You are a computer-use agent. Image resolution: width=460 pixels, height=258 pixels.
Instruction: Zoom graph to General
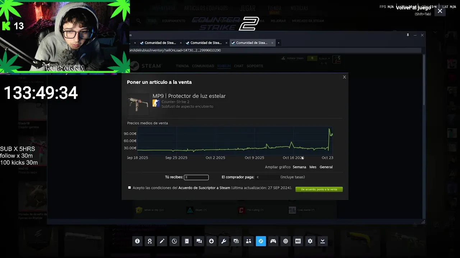[326, 167]
